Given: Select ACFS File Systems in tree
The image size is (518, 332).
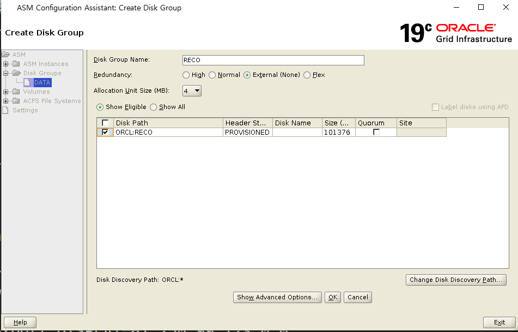Looking at the screenshot, I should point(52,101).
